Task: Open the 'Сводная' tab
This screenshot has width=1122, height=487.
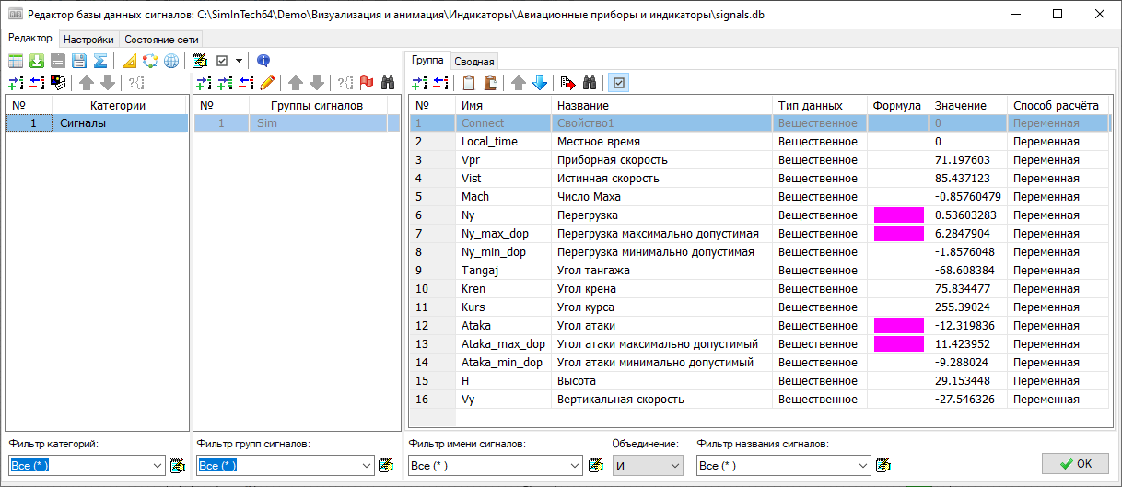Action: [474, 62]
